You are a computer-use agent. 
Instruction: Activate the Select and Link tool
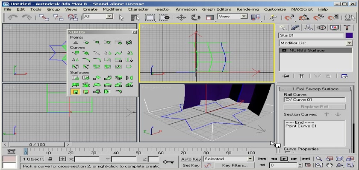pyautogui.click(x=44, y=17)
